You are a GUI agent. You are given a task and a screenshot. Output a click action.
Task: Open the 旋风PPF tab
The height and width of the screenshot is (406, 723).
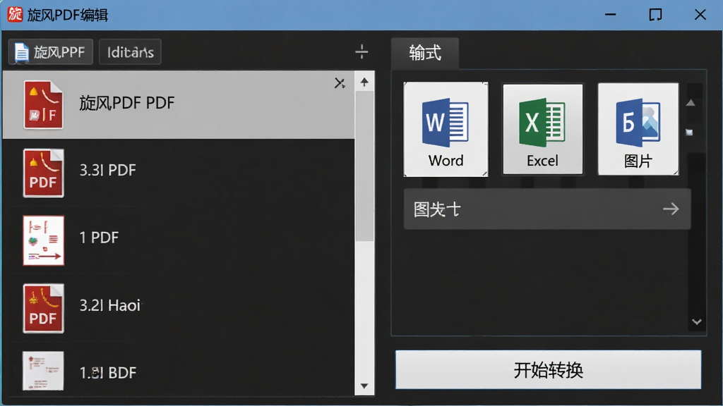pos(50,52)
